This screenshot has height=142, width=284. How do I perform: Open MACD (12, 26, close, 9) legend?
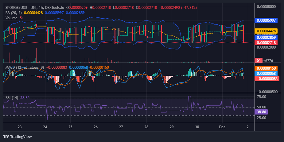tap(25, 67)
